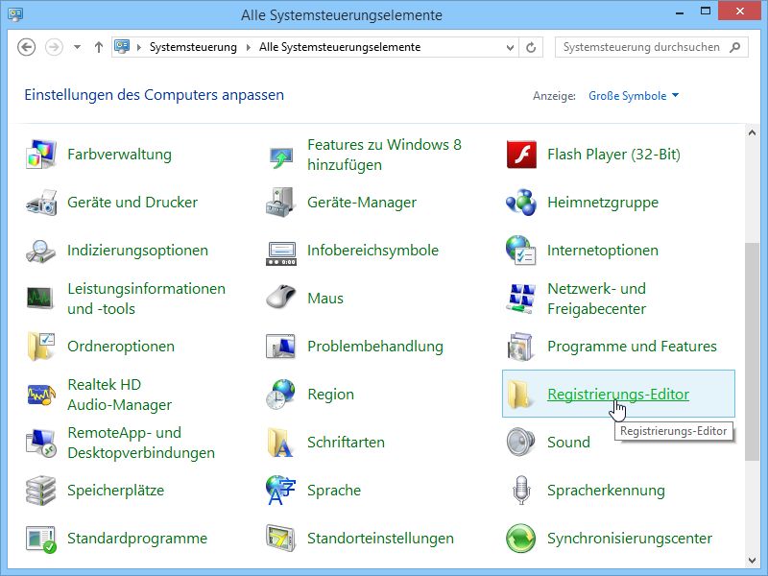
Task: Open the Standardprogramme icon
Action: 41,539
